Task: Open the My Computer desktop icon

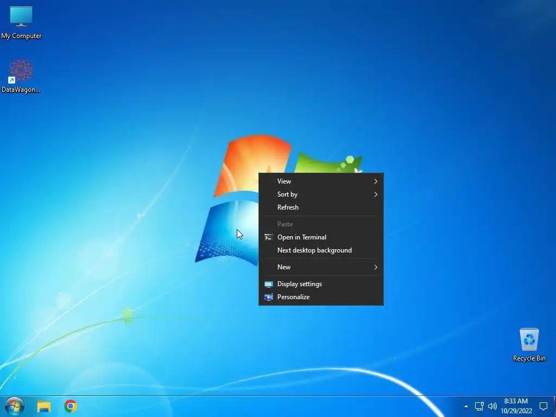Action: pyautogui.click(x=21, y=22)
